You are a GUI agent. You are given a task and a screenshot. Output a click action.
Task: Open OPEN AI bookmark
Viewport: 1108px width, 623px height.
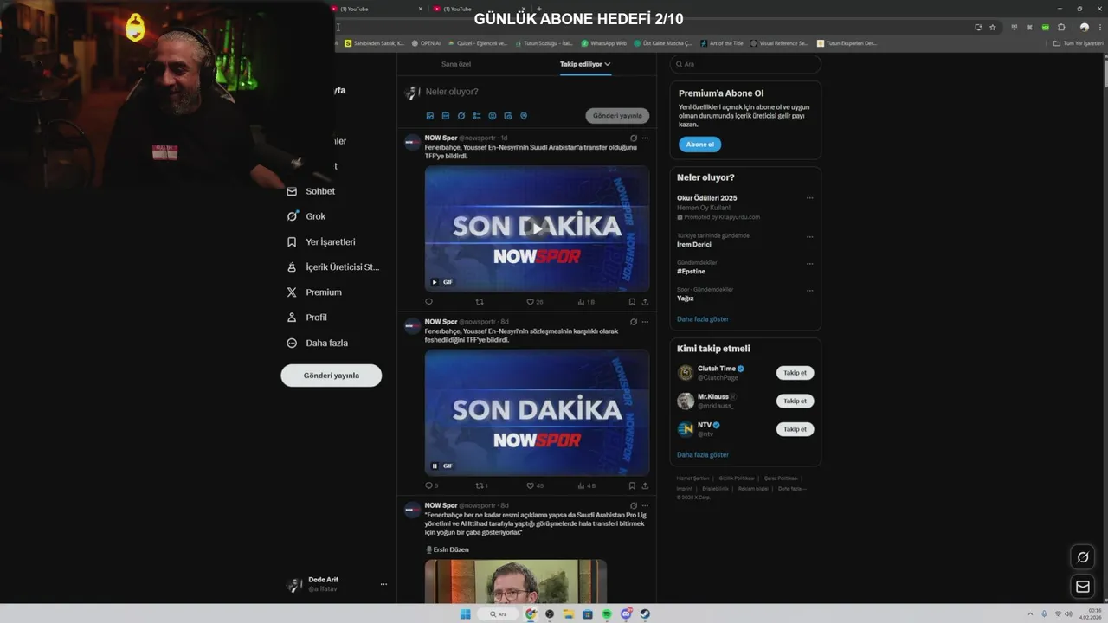[x=426, y=42]
